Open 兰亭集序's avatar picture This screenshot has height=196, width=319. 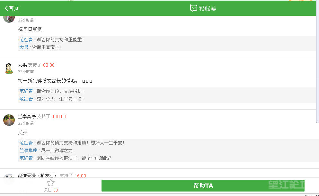point(9,120)
